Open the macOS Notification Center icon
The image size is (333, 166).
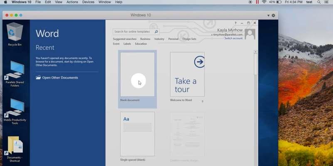[326, 2]
